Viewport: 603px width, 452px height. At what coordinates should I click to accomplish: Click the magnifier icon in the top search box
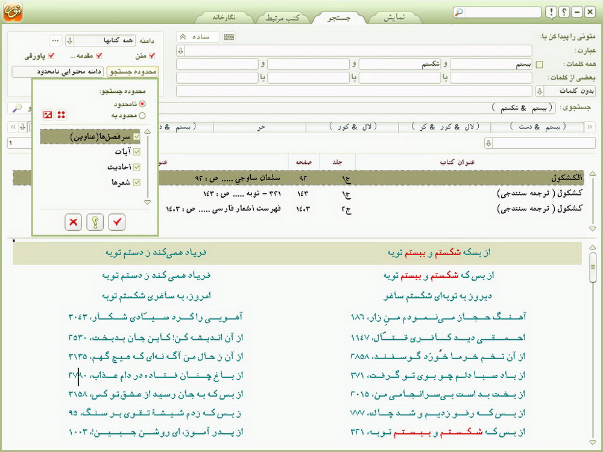pyautogui.click(x=459, y=12)
